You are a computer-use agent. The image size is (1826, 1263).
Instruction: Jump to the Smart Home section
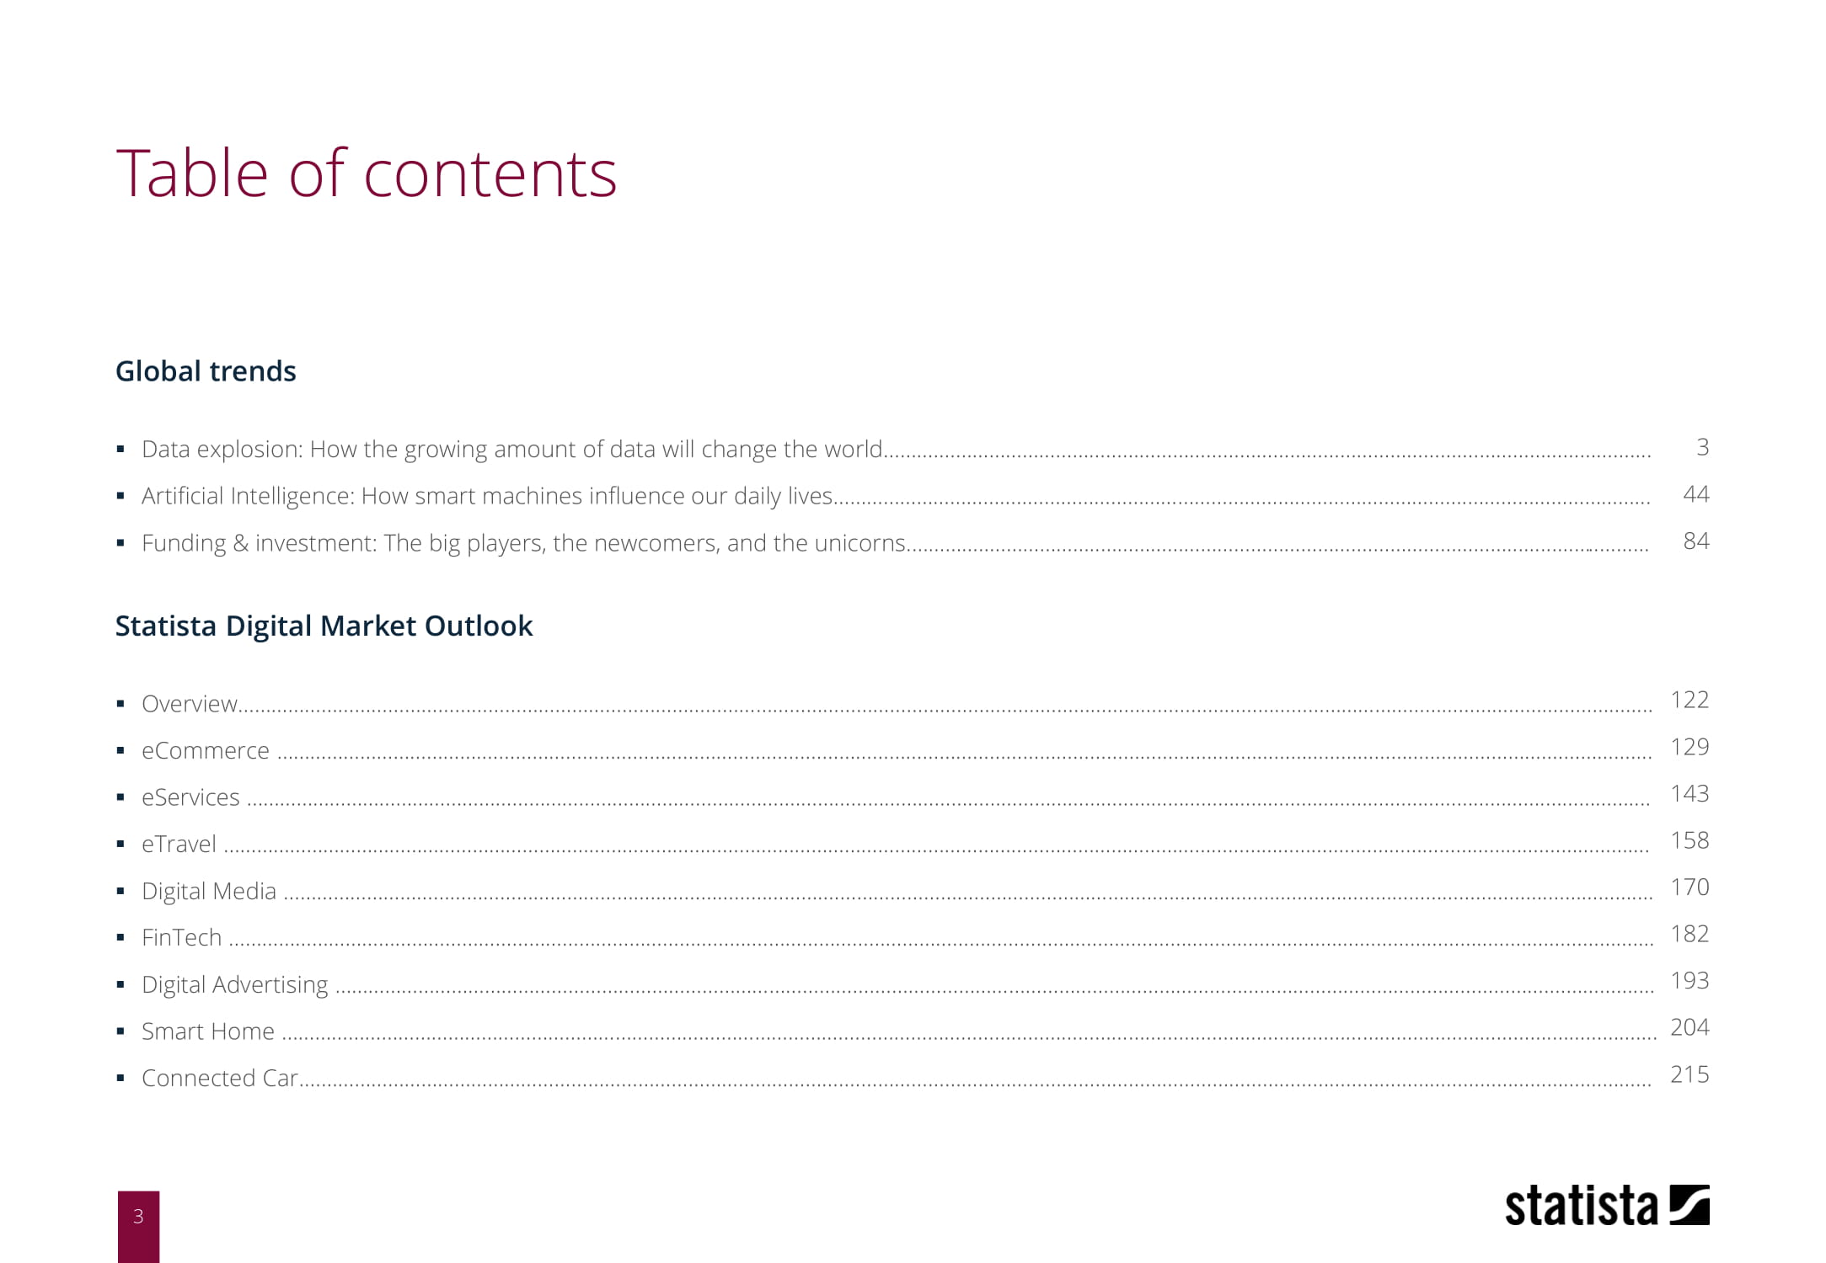coord(208,1031)
